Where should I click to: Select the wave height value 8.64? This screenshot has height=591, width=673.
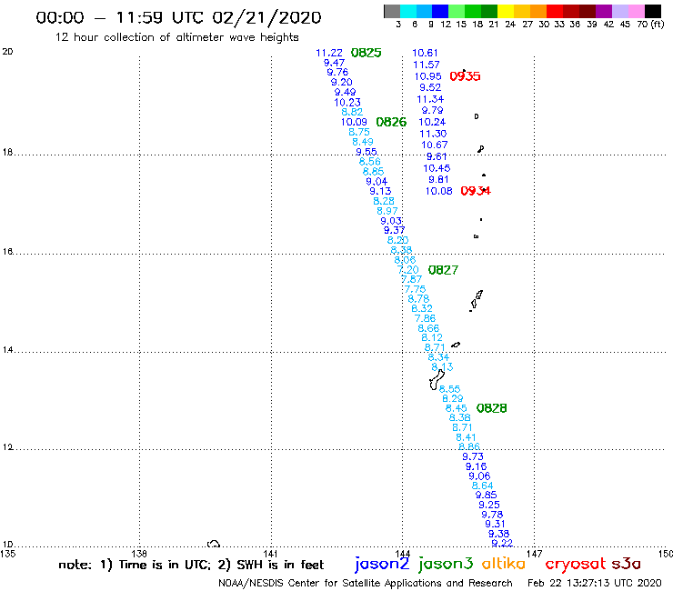pos(482,486)
